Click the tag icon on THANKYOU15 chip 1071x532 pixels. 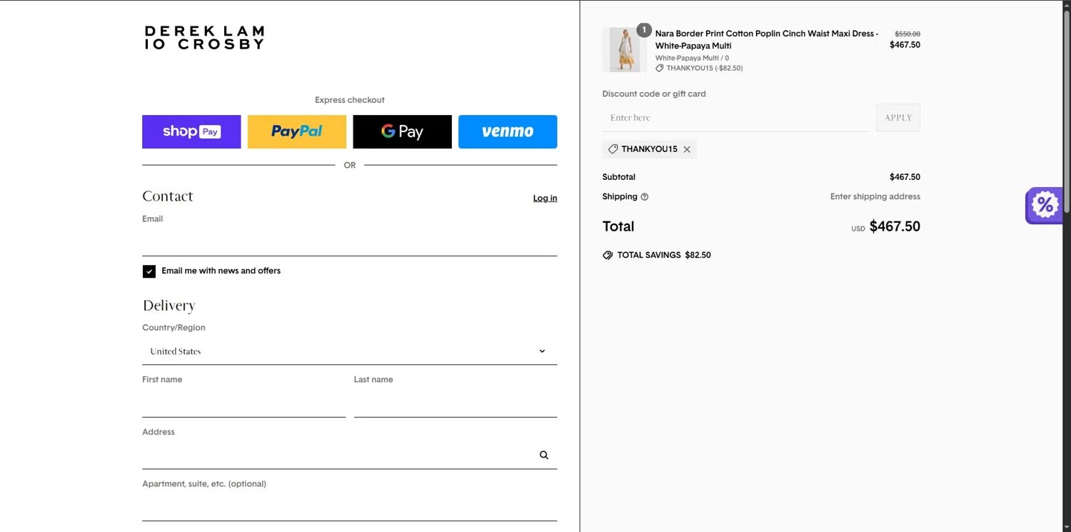pyautogui.click(x=613, y=149)
